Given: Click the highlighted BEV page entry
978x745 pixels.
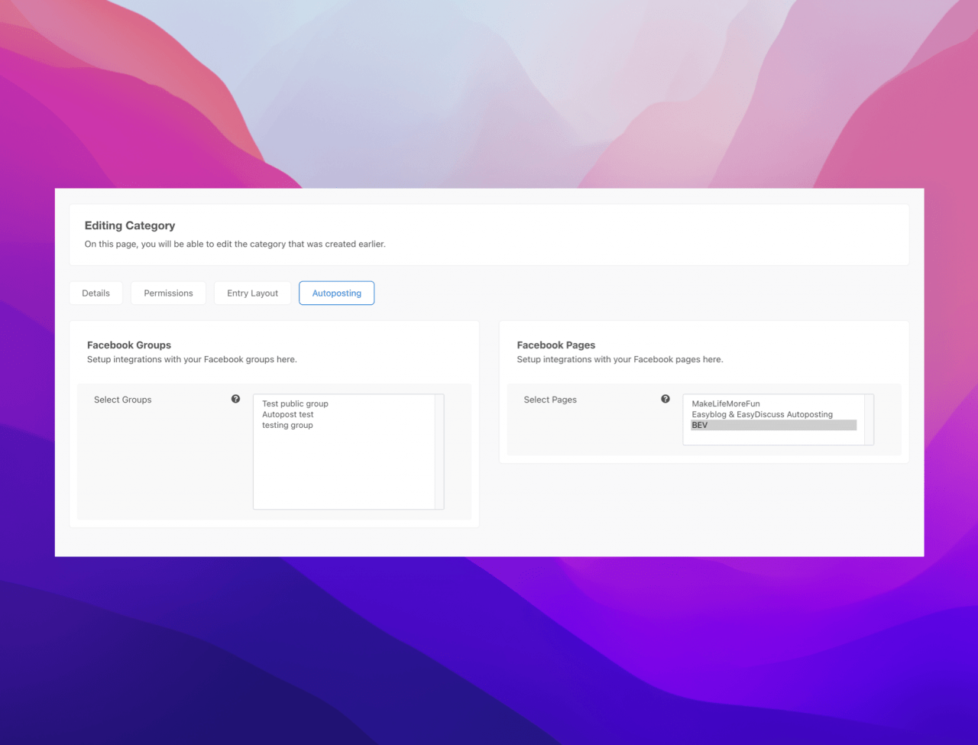Looking at the screenshot, I should click(x=772, y=425).
